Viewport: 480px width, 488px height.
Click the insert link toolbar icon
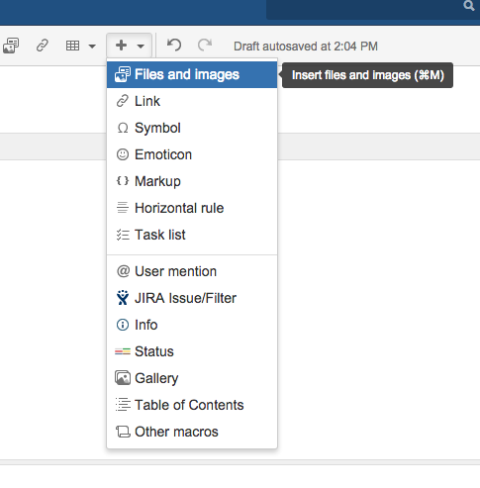[43, 46]
